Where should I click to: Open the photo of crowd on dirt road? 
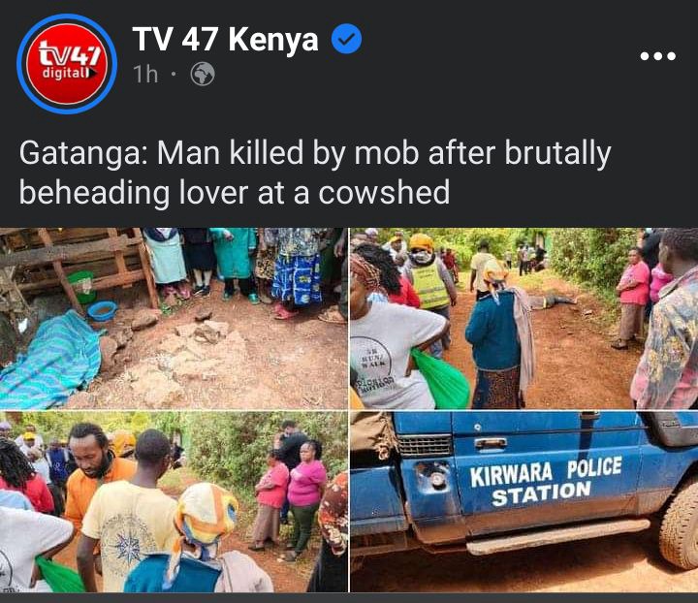pos(523,318)
